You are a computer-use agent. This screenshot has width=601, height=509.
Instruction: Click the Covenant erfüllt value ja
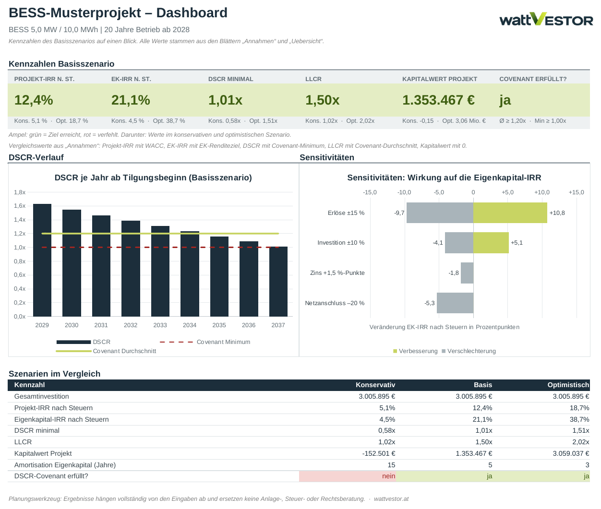click(x=505, y=100)
